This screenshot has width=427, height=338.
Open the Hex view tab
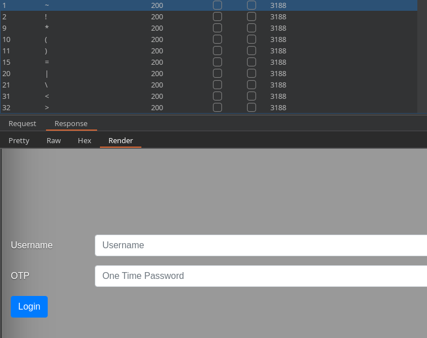(84, 140)
